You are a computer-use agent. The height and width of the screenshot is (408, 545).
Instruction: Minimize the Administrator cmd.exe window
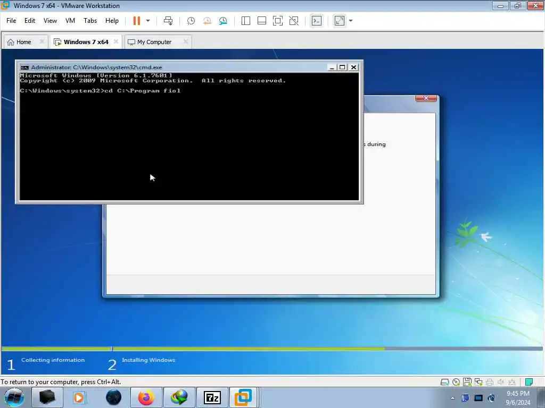tap(332, 67)
